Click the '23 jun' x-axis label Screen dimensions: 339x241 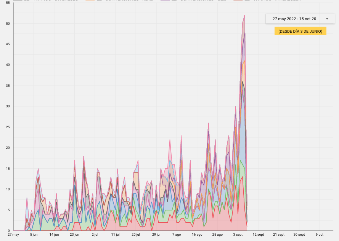click(75, 235)
